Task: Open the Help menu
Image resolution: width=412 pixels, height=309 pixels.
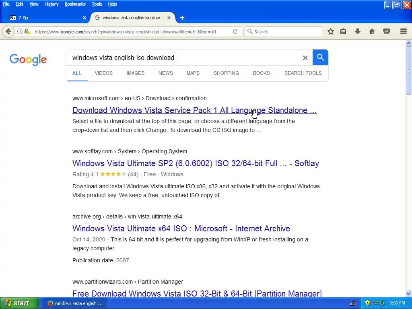Action: tap(113, 4)
